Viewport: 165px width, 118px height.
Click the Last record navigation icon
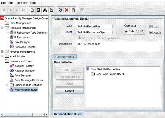click(x=23, y=10)
